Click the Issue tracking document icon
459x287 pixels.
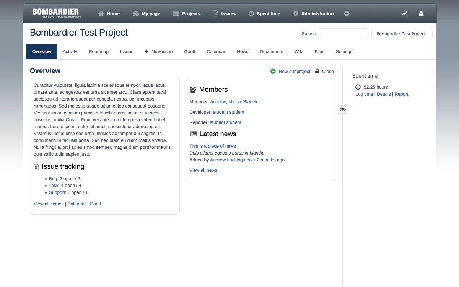[x=36, y=167]
